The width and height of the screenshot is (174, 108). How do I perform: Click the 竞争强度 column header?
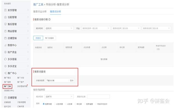tap(141, 47)
